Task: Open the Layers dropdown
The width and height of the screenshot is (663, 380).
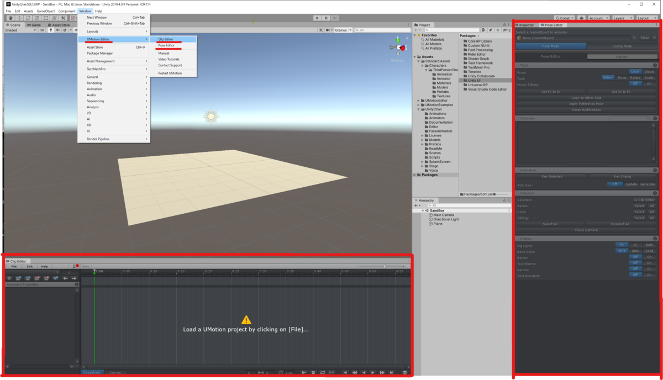Action: coord(622,18)
